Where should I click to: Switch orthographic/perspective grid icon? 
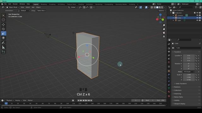(164, 36)
